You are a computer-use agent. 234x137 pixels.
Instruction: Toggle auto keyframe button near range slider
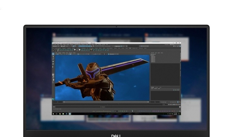pyautogui.click(x=178, y=102)
